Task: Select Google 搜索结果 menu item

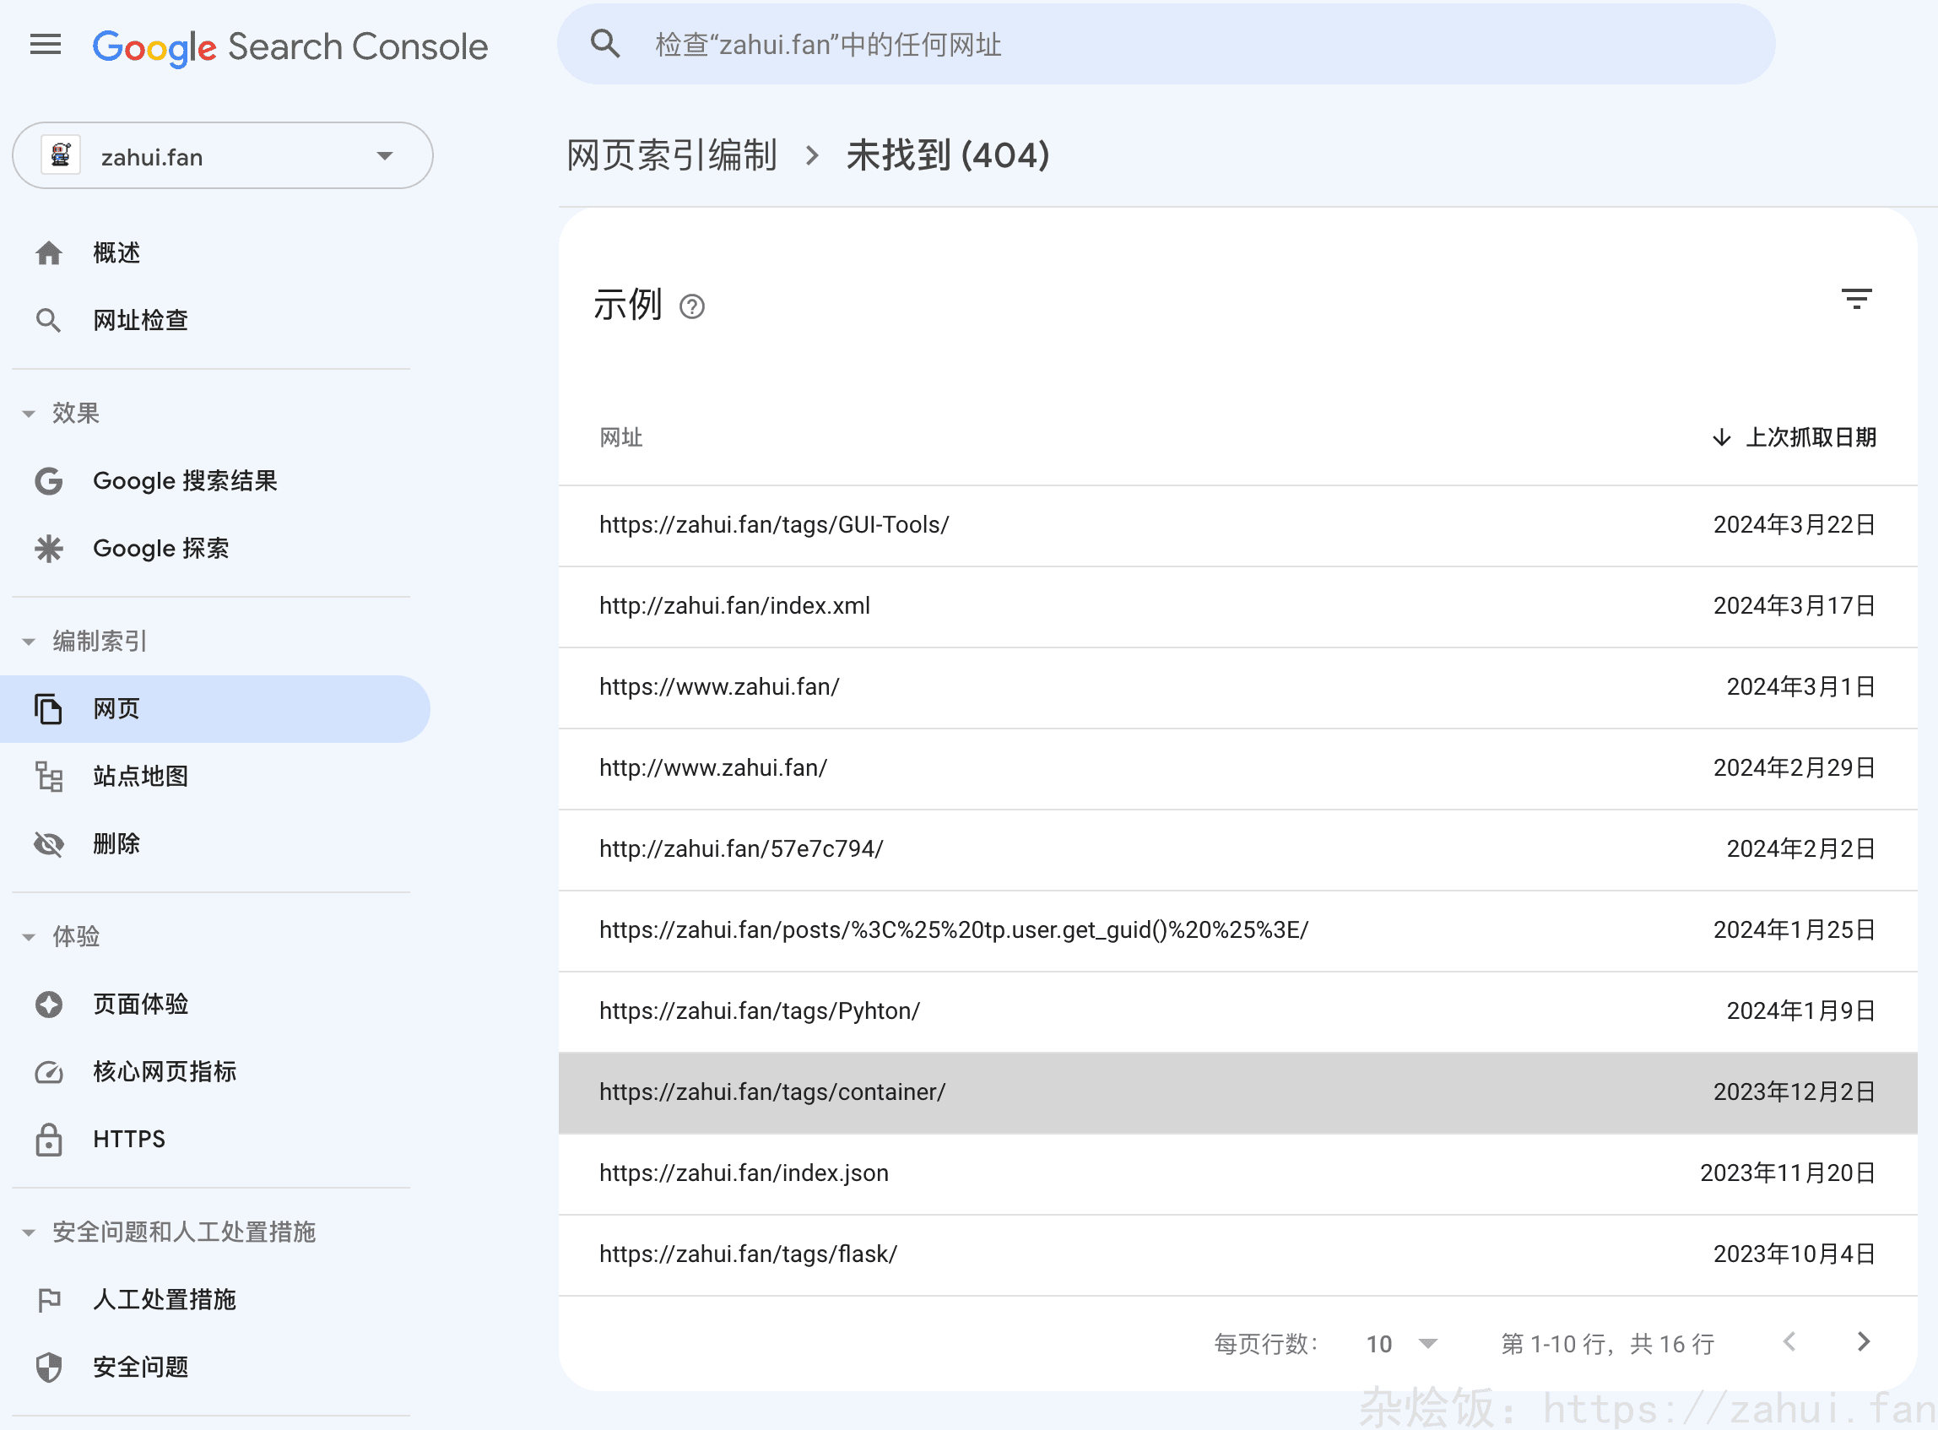Action: [x=184, y=481]
